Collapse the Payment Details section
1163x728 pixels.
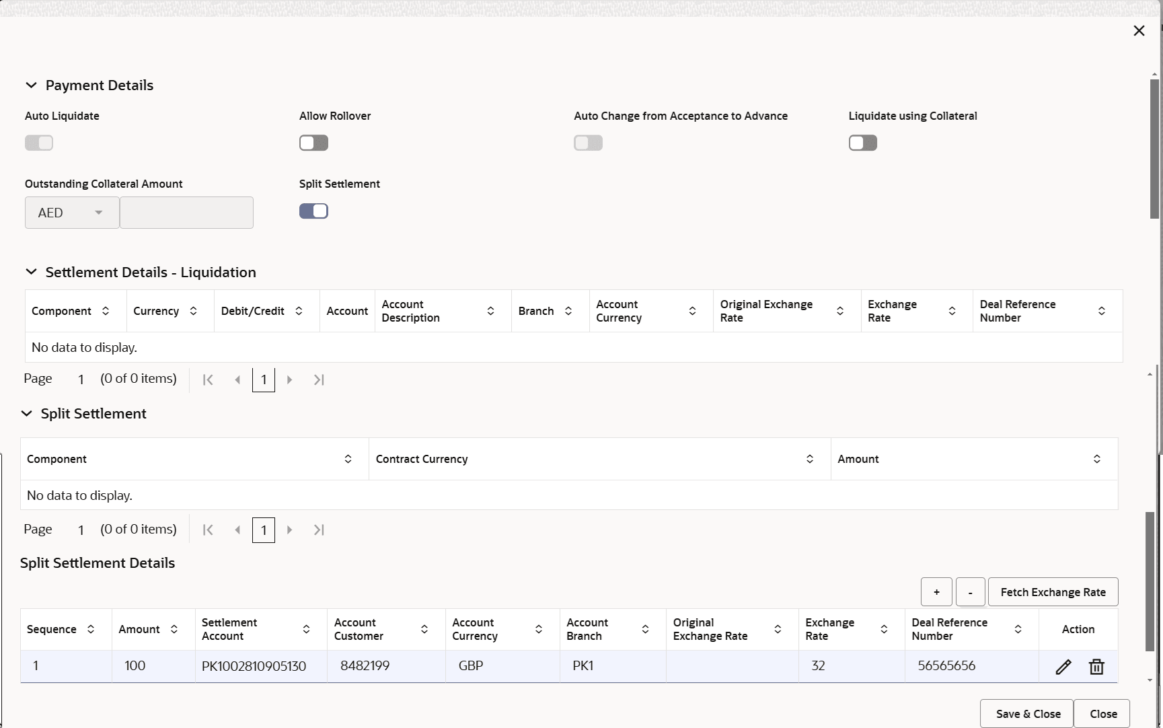point(31,85)
